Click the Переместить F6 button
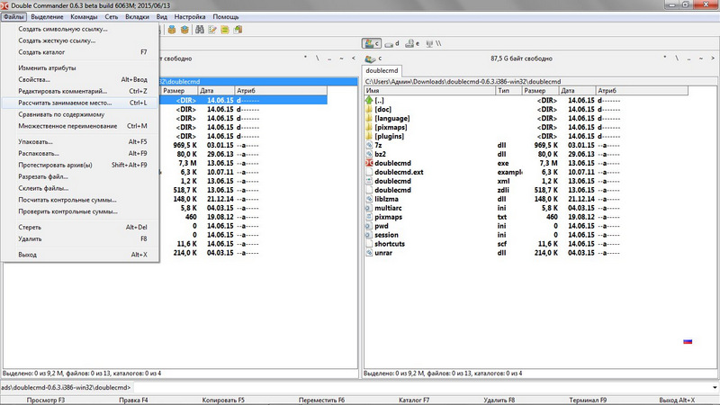Image resolution: width=720 pixels, height=405 pixels. tap(321, 400)
